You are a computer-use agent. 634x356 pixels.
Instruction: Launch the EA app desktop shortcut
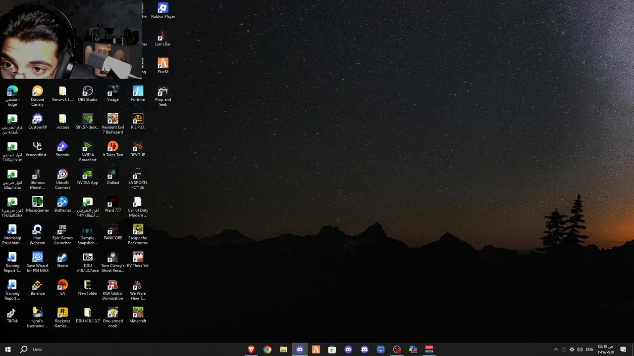[62, 288]
